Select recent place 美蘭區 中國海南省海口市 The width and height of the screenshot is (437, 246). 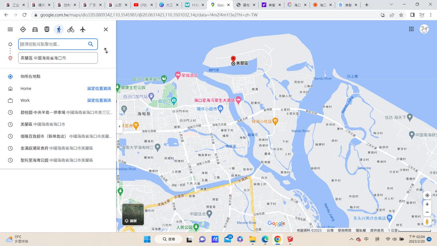(58, 124)
